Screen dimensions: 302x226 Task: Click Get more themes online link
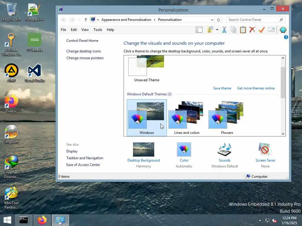(x=256, y=88)
